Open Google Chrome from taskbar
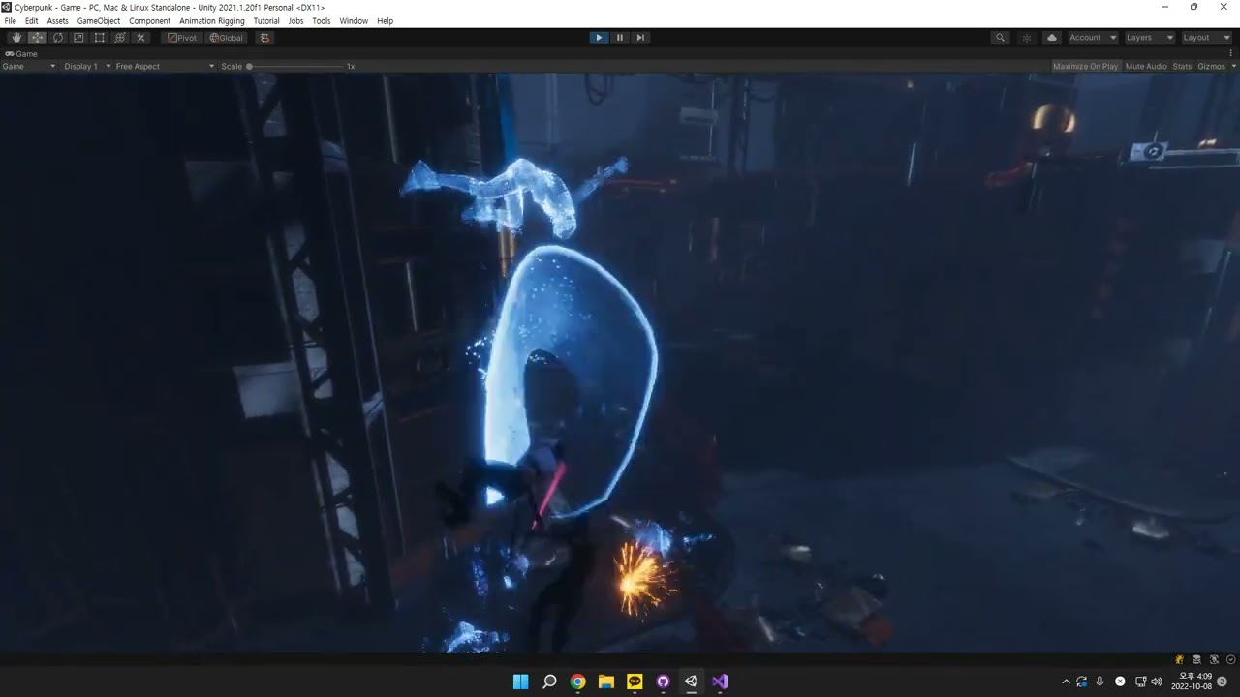This screenshot has width=1240, height=697. click(x=577, y=682)
